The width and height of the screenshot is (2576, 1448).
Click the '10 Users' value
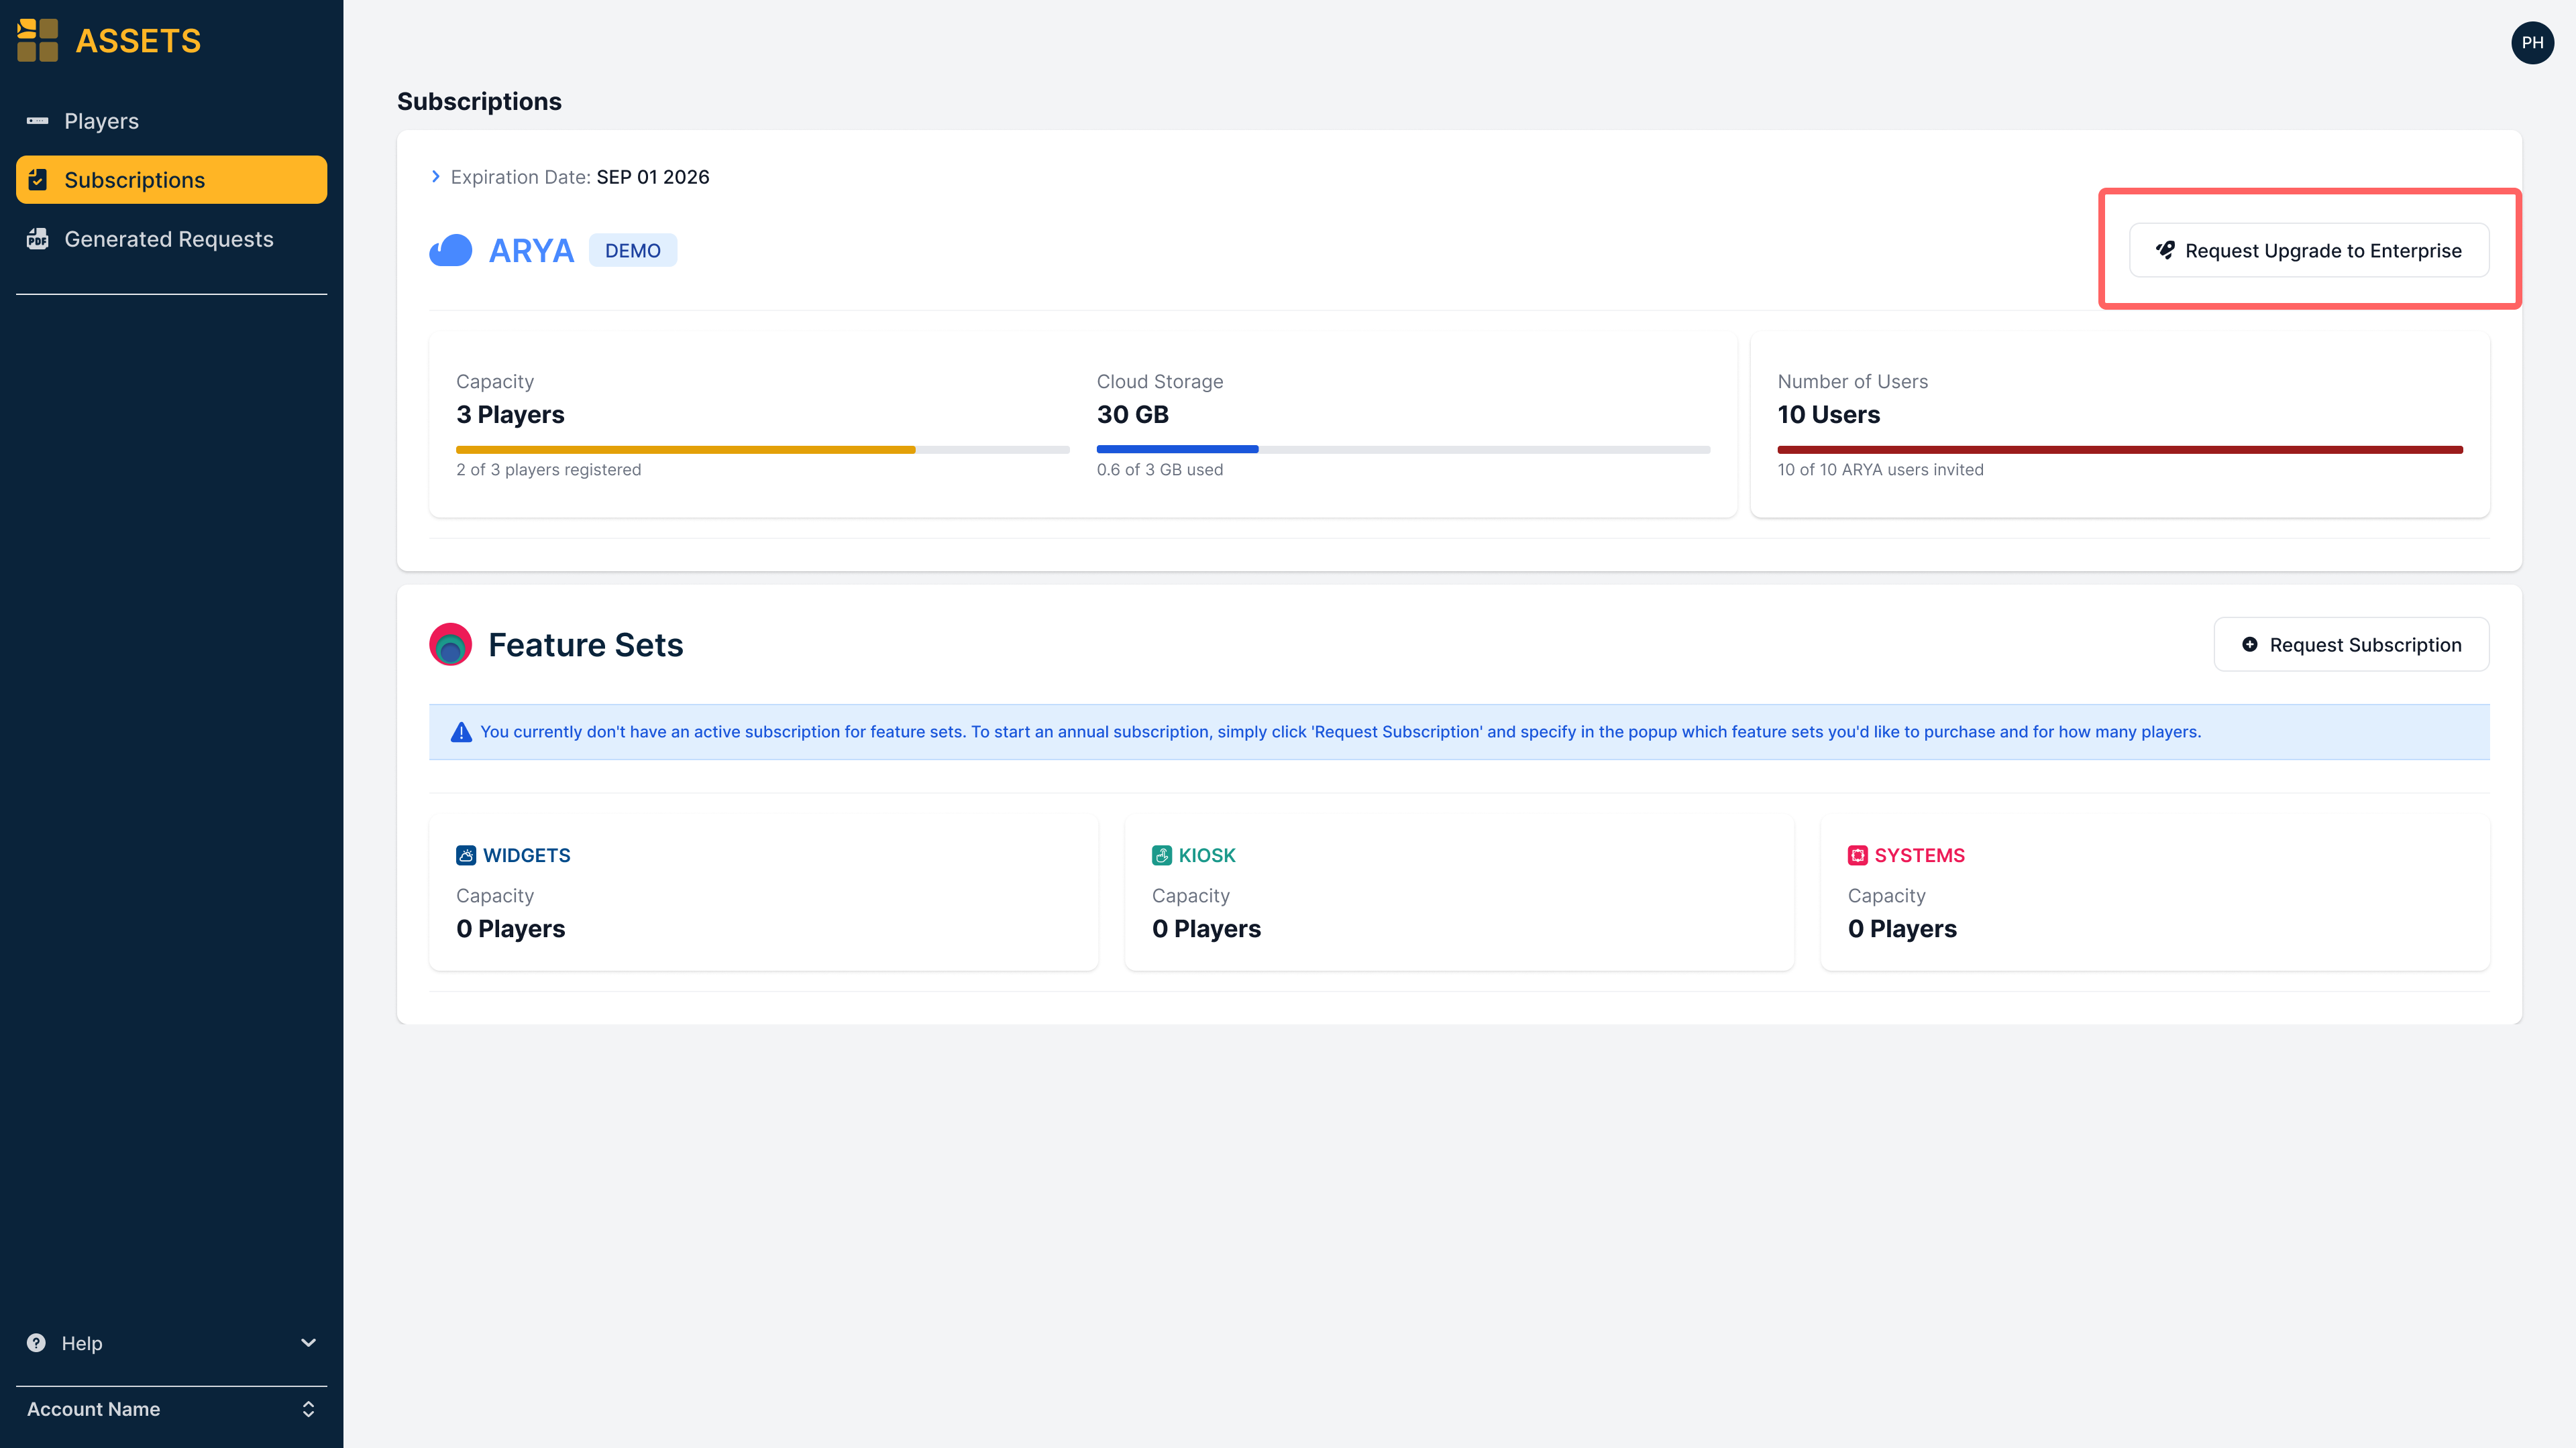pyautogui.click(x=1829, y=415)
